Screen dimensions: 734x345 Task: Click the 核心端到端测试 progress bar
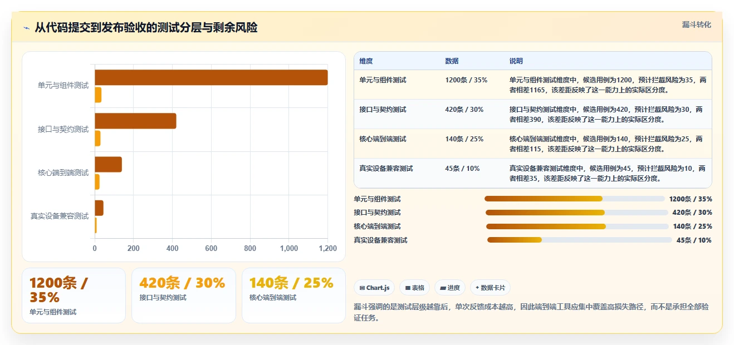coord(578,226)
